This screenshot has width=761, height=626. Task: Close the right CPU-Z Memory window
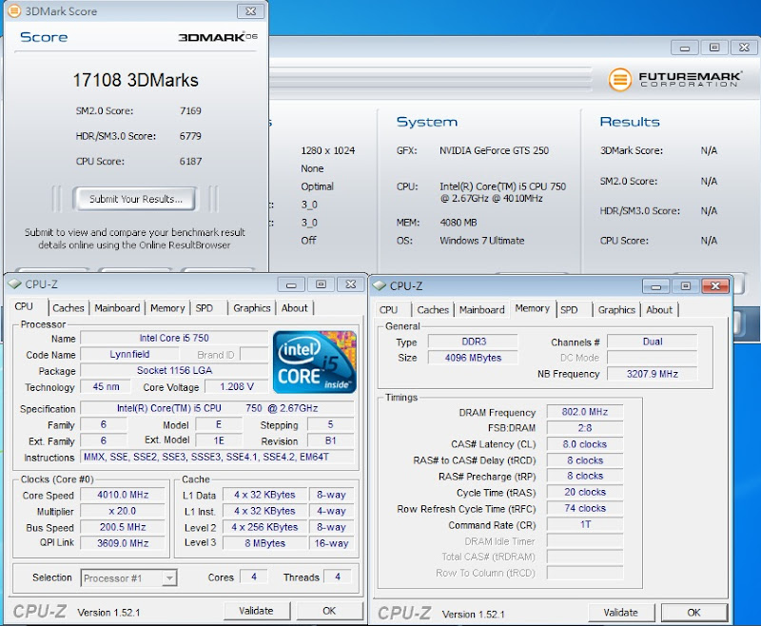(715, 286)
